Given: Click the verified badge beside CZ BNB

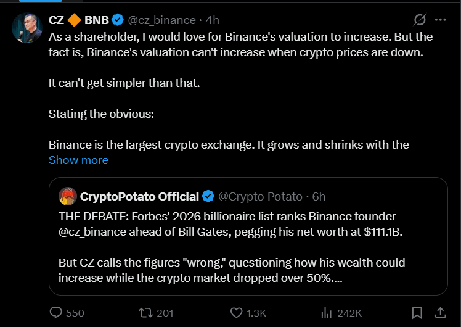Looking at the screenshot, I should 118,20.
